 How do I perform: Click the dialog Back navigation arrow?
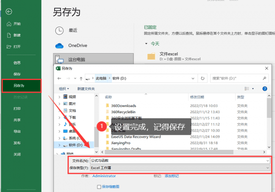59,78
